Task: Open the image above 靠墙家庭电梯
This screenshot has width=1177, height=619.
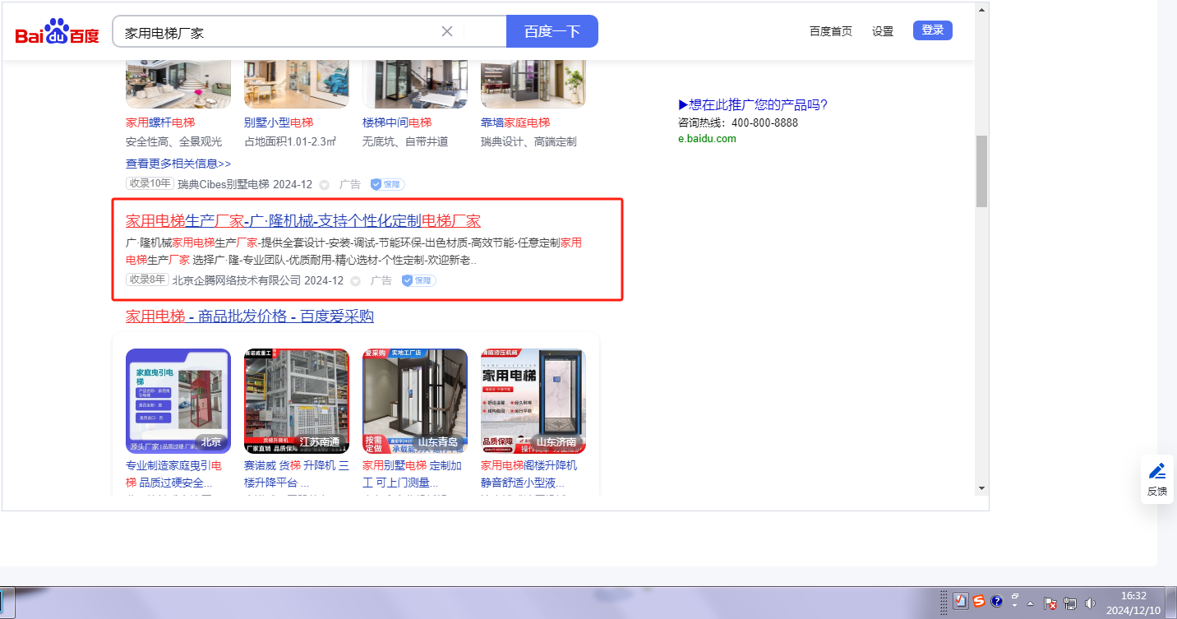Action: [x=533, y=85]
